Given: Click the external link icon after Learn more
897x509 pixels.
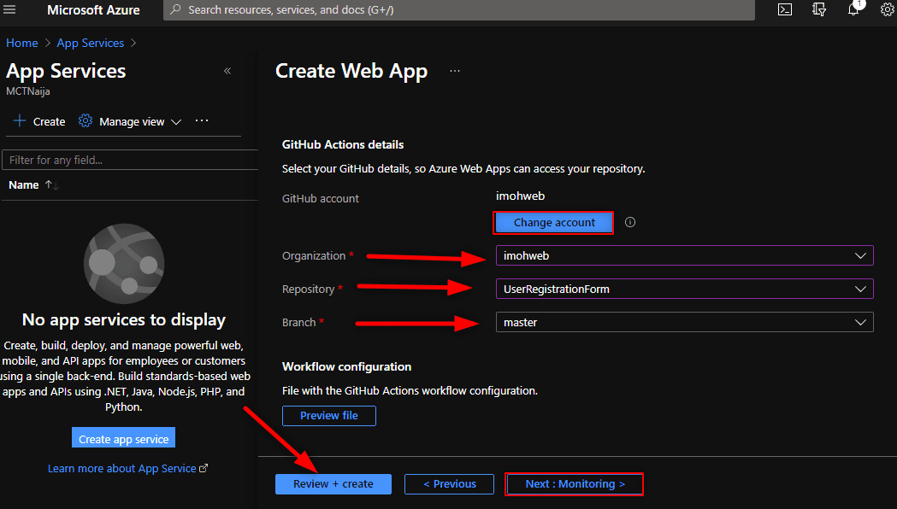Looking at the screenshot, I should point(203,468).
